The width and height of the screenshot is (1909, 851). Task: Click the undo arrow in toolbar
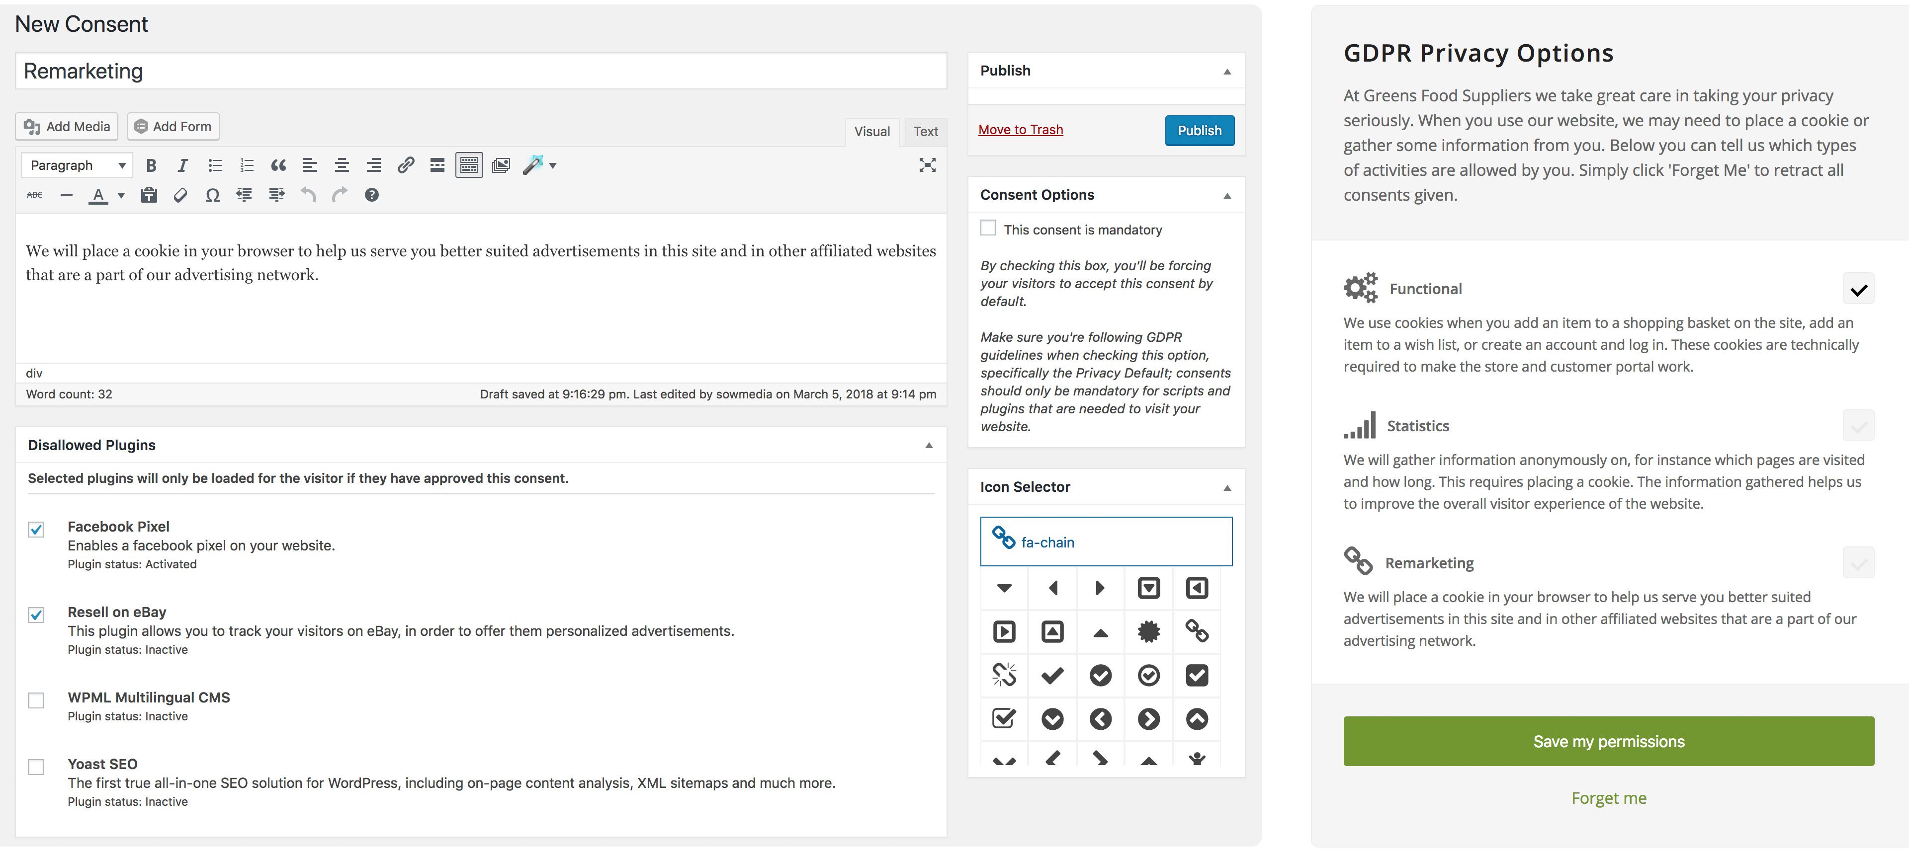[308, 196]
